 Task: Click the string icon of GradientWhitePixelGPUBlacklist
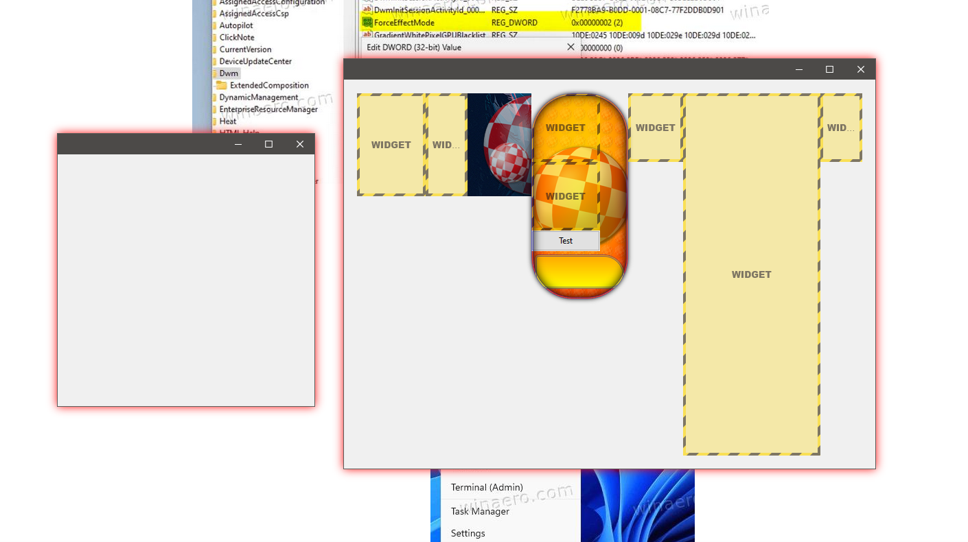(367, 35)
